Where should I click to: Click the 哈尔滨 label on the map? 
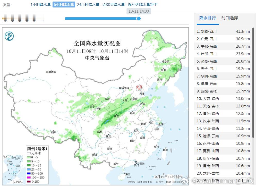[166, 62]
